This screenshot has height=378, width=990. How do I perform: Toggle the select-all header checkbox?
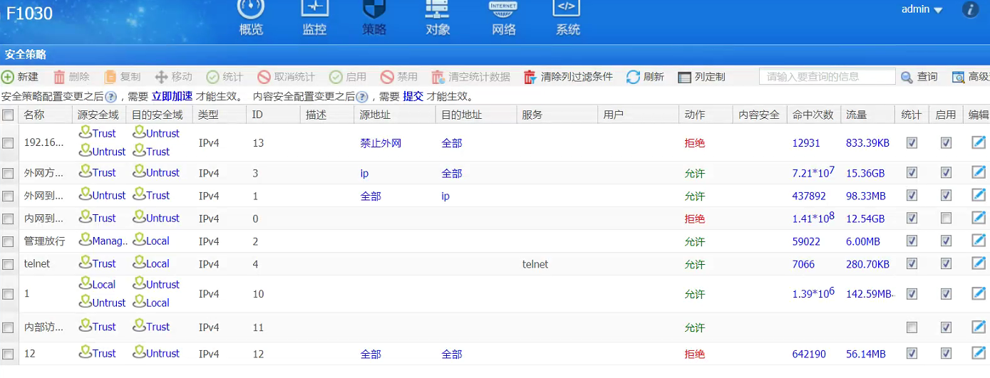click(8, 115)
